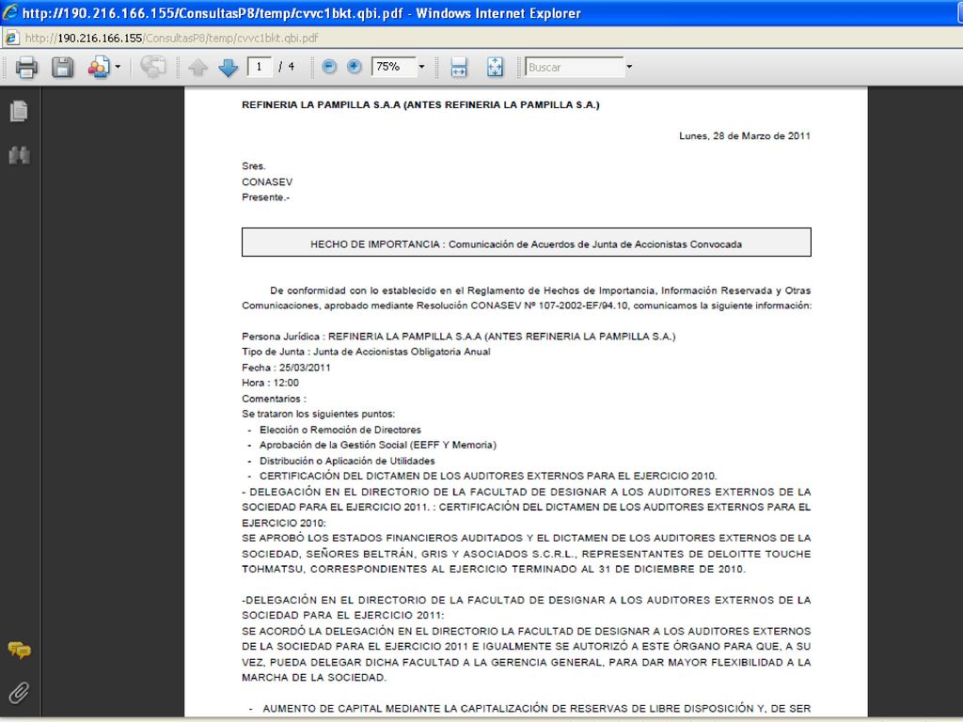The image size is (963, 722).
Task: Go to the previous page arrow
Action: (x=197, y=67)
